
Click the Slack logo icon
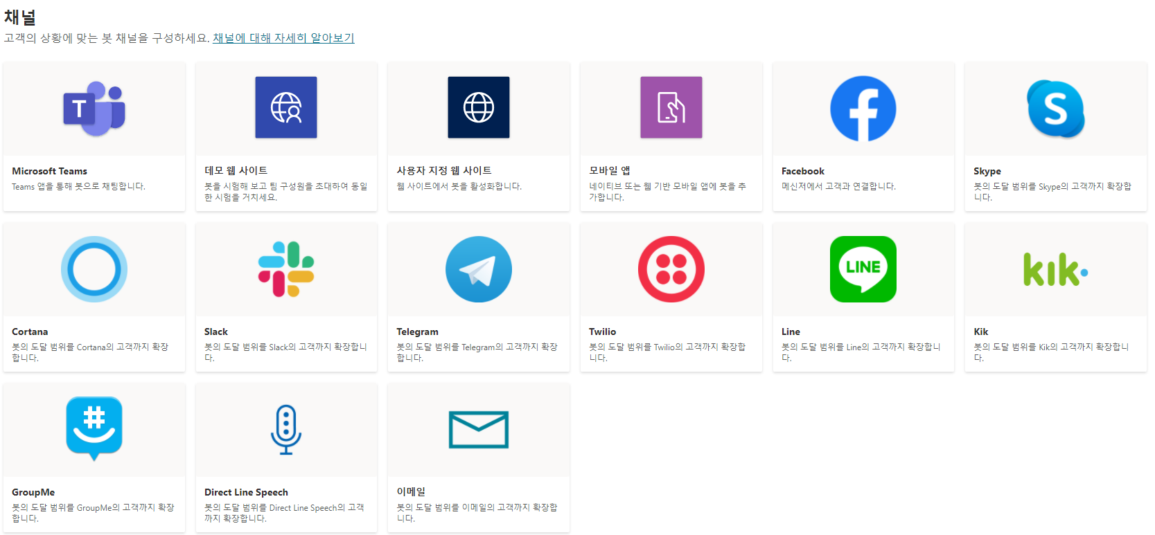tap(286, 269)
